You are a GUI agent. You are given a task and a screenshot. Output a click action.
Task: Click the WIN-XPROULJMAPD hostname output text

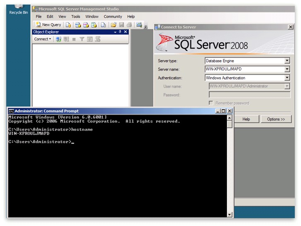[x=29, y=134]
